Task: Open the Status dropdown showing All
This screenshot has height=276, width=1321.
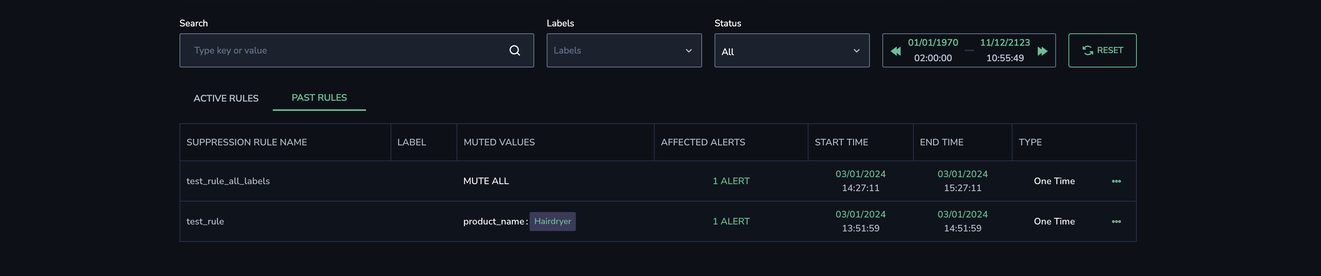Action: (x=791, y=51)
